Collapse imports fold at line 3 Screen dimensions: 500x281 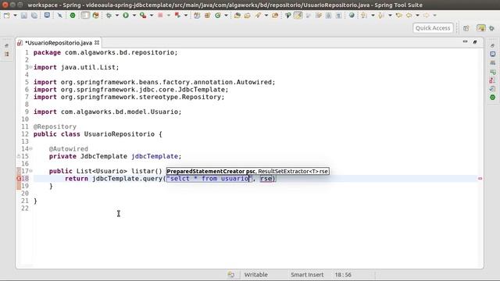click(31, 67)
